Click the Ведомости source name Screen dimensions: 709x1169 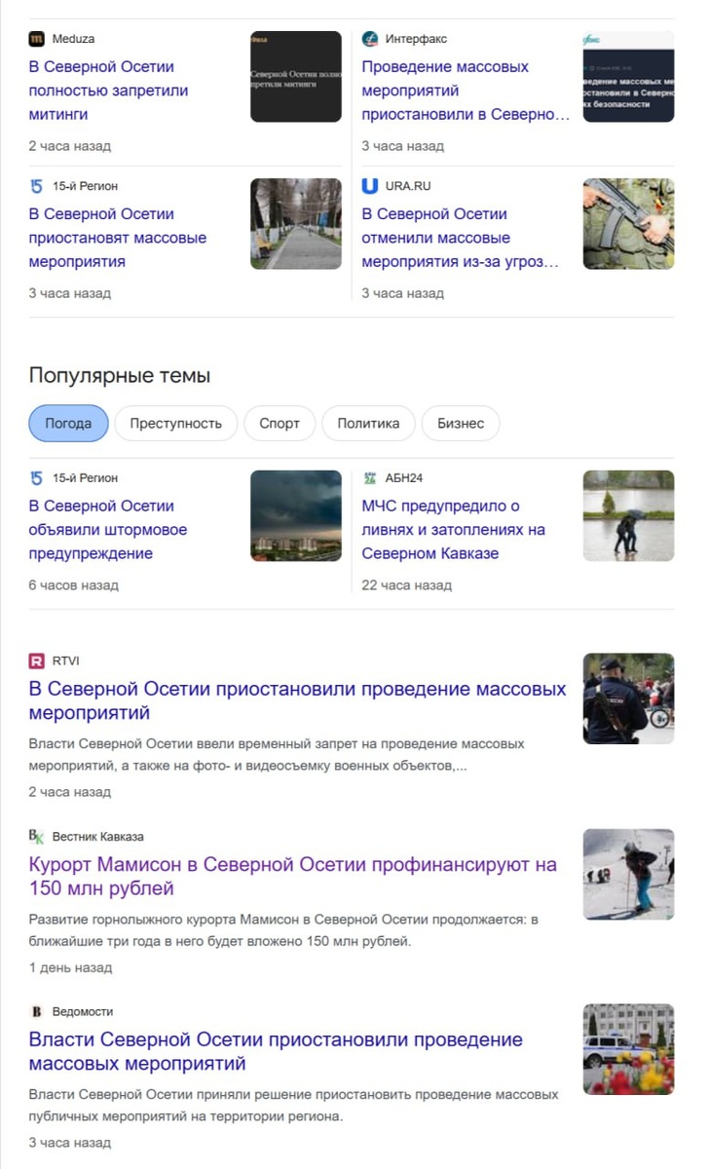click(x=83, y=1011)
